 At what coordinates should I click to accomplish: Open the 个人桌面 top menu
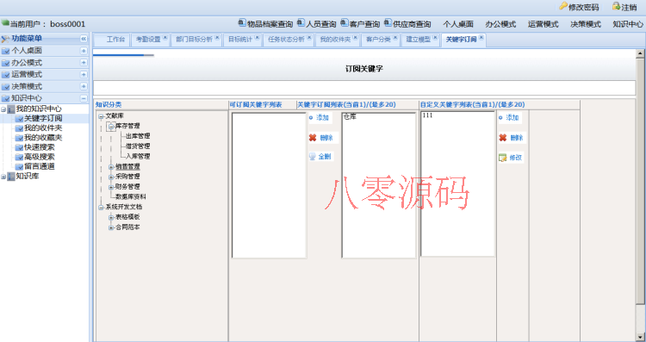point(458,24)
